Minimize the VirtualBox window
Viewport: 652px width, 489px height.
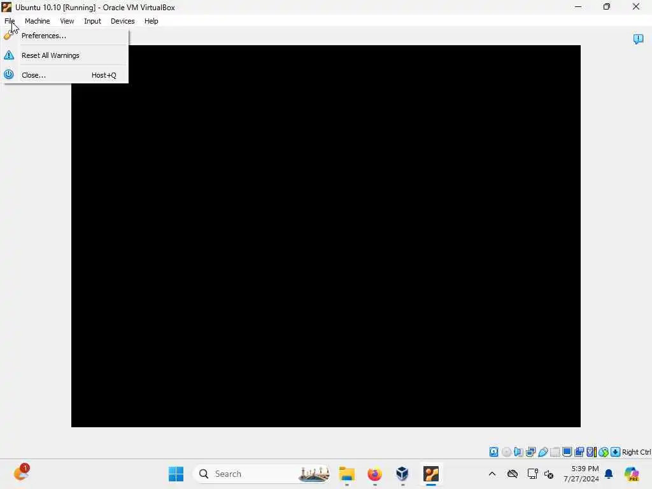(x=578, y=6)
